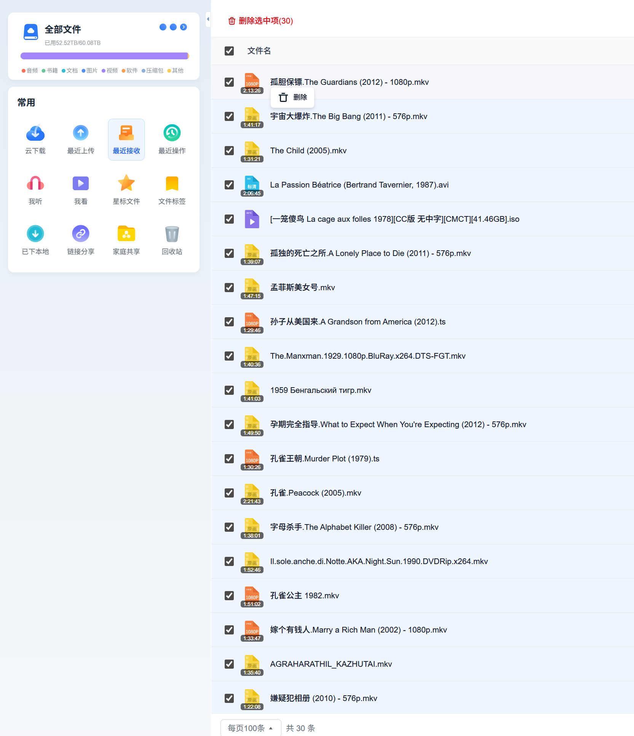Open the 云下载 cloud download section
The height and width of the screenshot is (736, 634).
tap(35, 140)
